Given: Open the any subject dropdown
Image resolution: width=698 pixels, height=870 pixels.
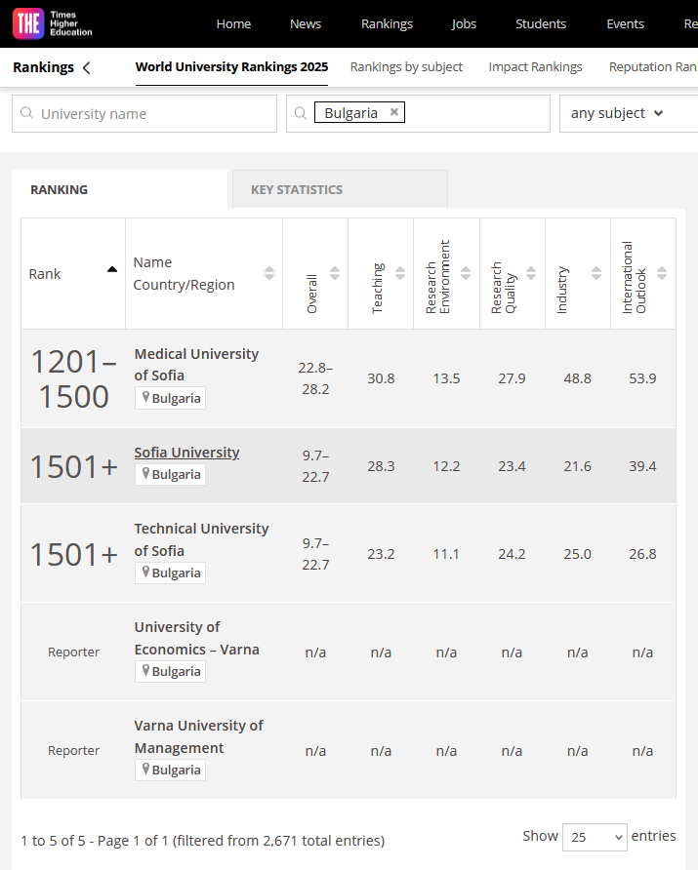Looking at the screenshot, I should point(617,113).
